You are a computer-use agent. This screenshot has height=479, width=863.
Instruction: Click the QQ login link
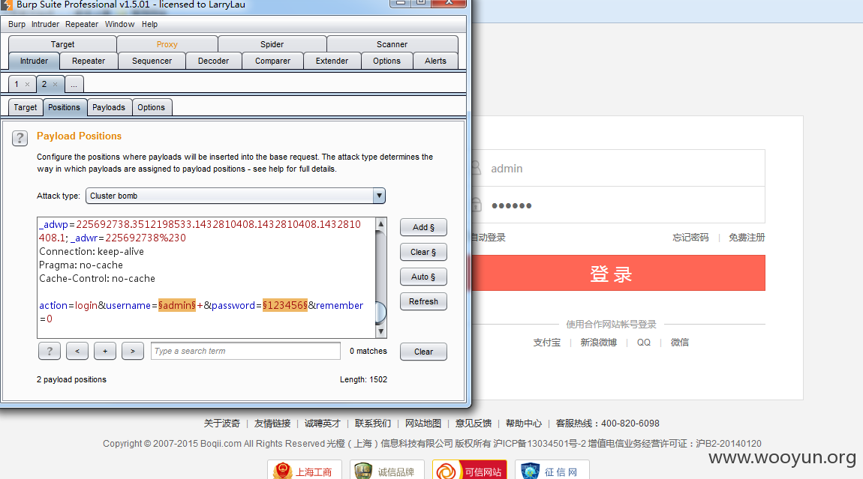pyautogui.click(x=643, y=342)
